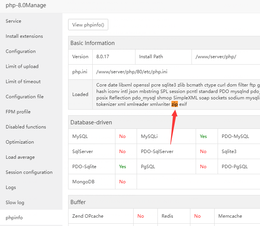This screenshot has width=260, height=226.
Task: Open the Service tab in sidebar
Action: [14, 21]
